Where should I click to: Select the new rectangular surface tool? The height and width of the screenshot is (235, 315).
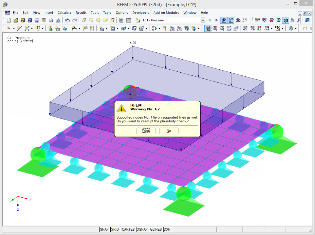[x=102, y=29]
